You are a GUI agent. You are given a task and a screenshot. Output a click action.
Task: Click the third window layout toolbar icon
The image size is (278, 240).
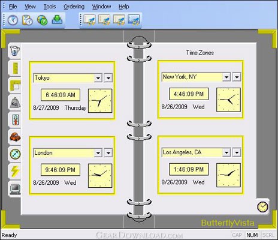[x=119, y=20]
